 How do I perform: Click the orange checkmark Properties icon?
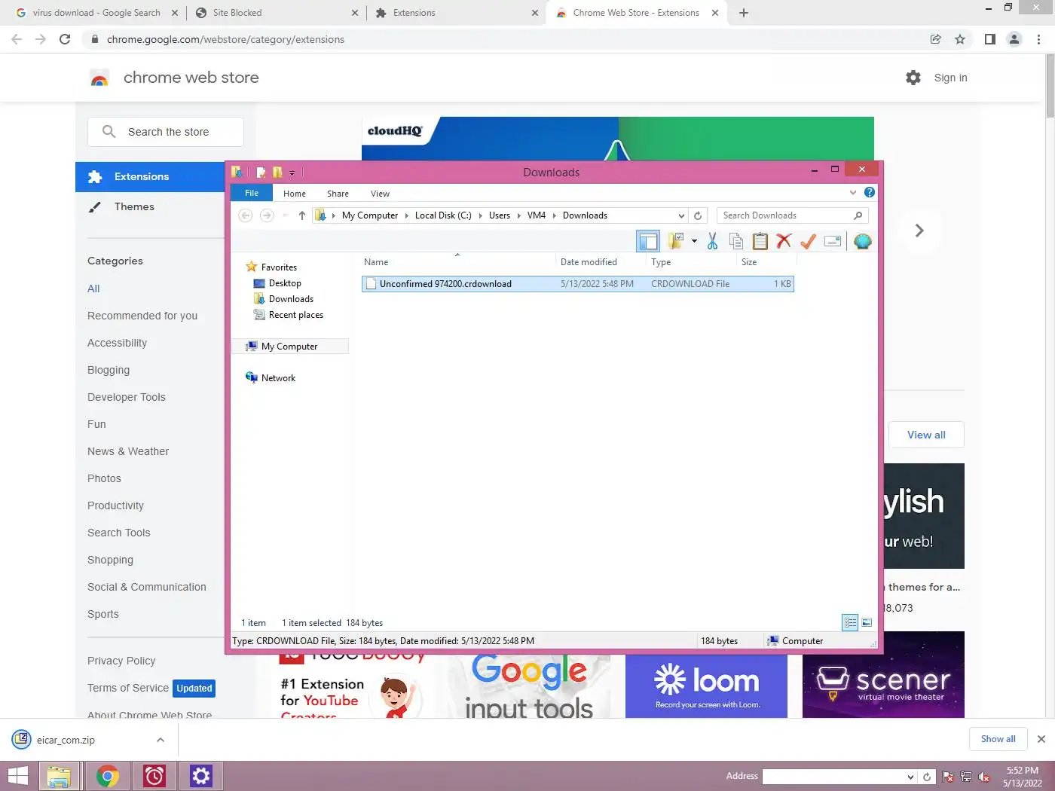point(808,241)
